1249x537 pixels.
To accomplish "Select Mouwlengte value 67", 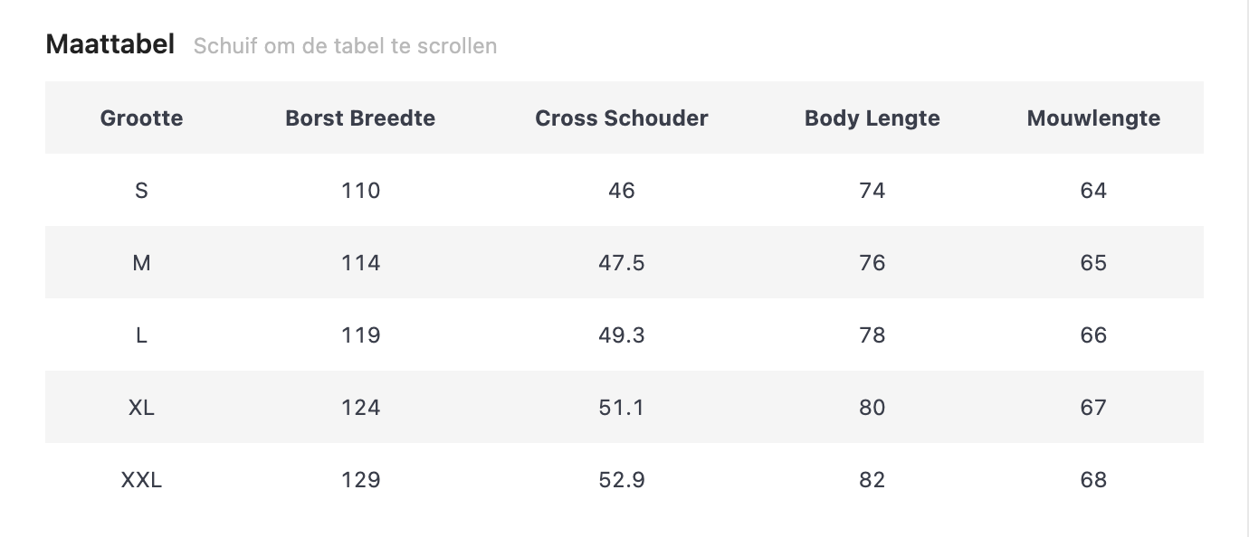I will coord(1093,408).
